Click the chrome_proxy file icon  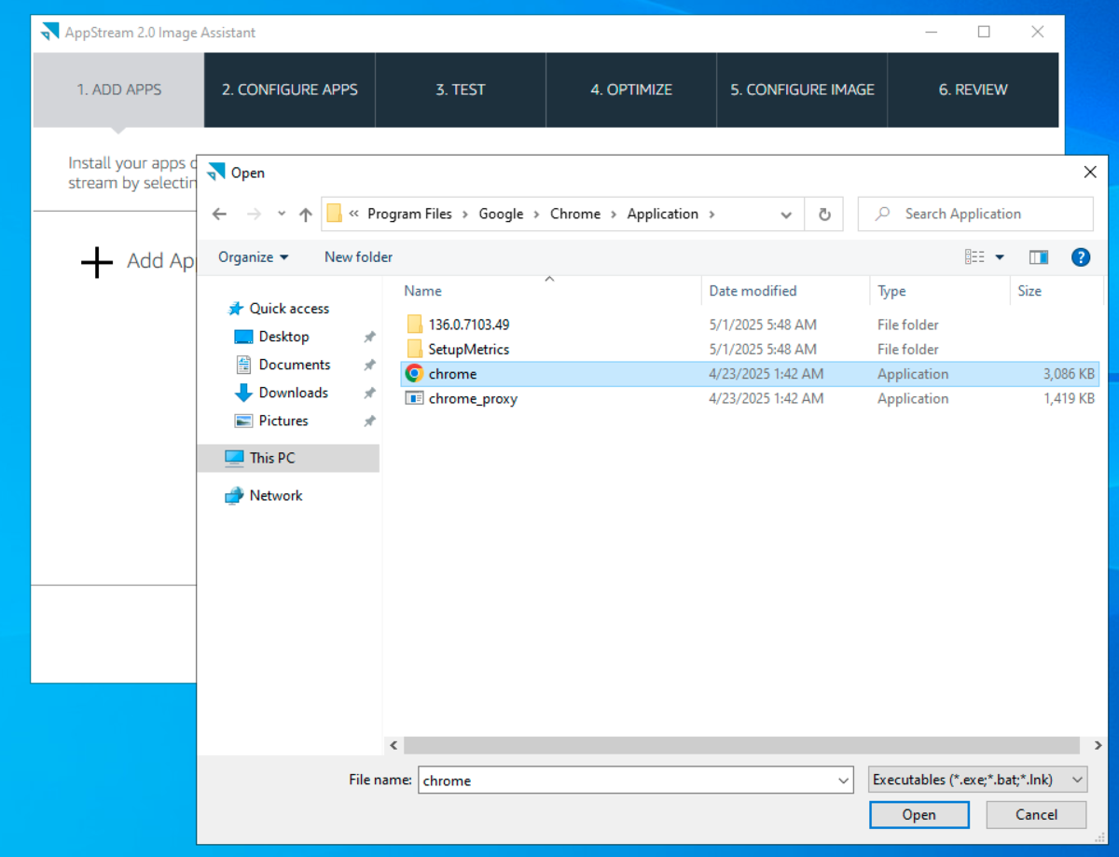[414, 398]
